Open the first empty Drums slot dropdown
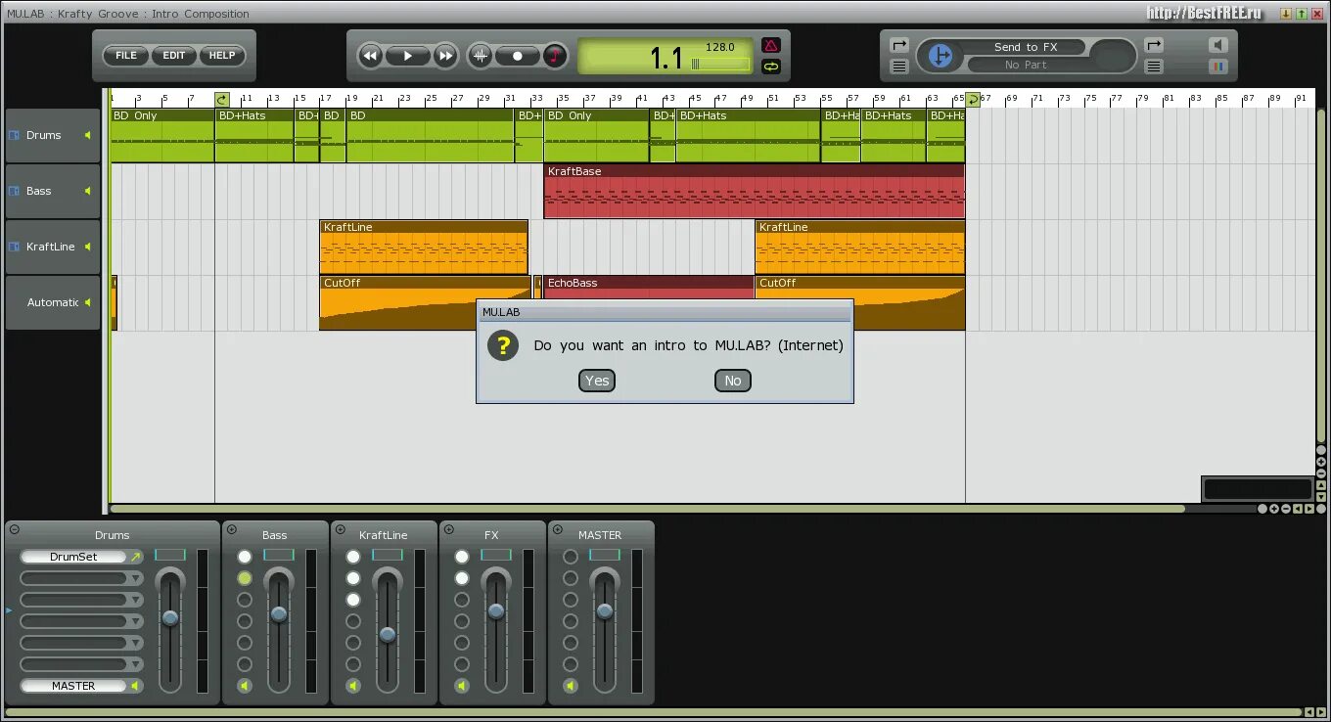Image resolution: width=1331 pixels, height=722 pixels. (136, 578)
